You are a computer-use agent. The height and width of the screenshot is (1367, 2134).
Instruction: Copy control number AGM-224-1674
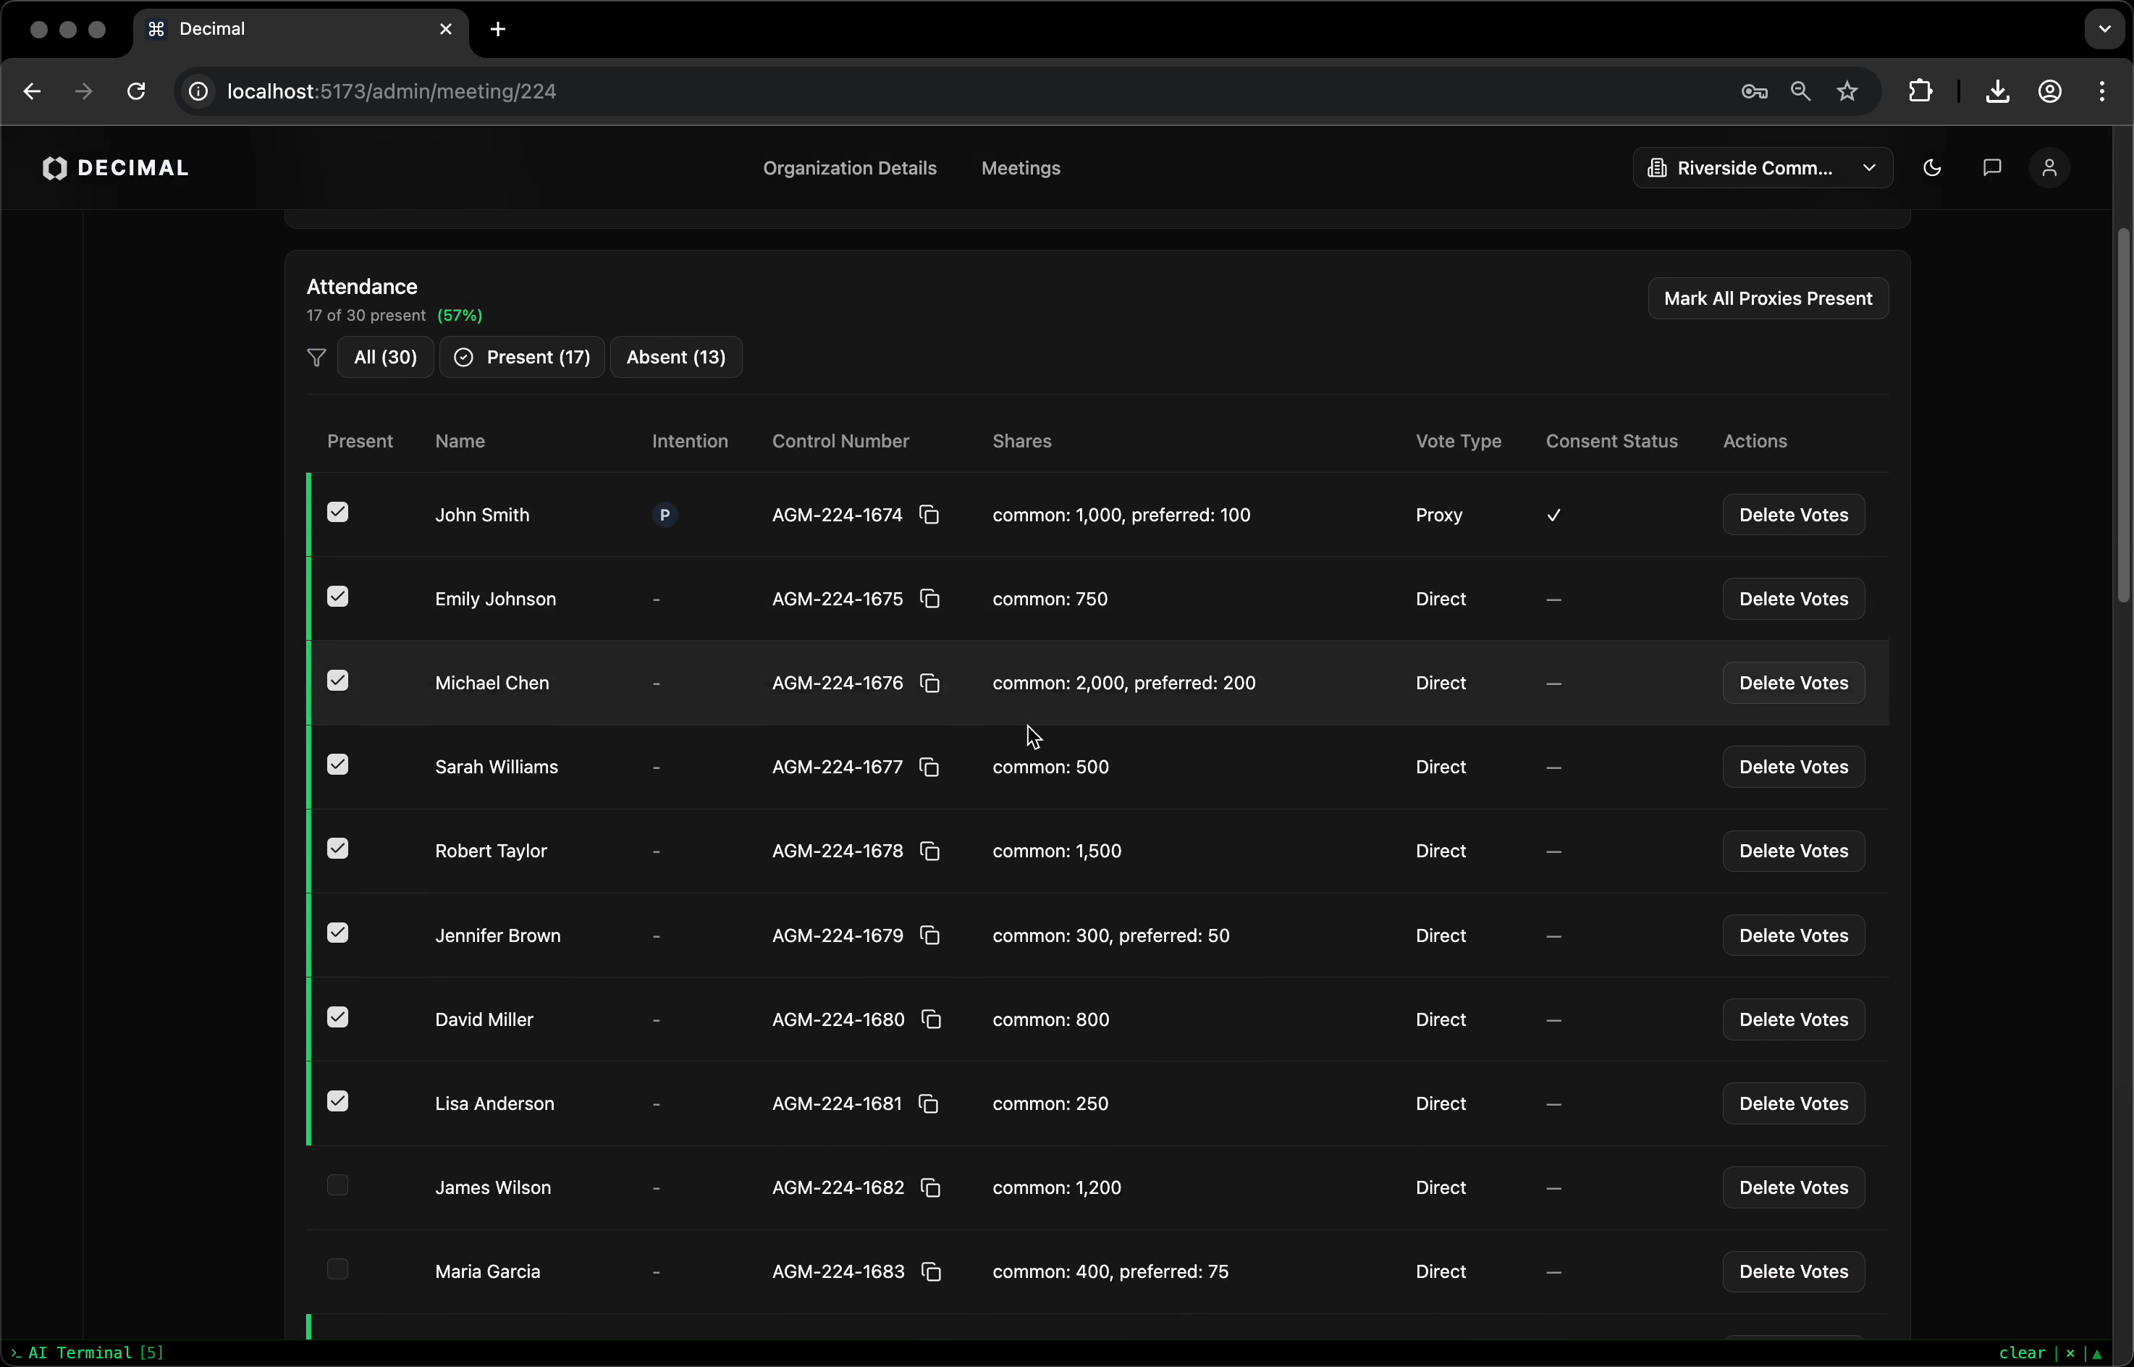929,515
